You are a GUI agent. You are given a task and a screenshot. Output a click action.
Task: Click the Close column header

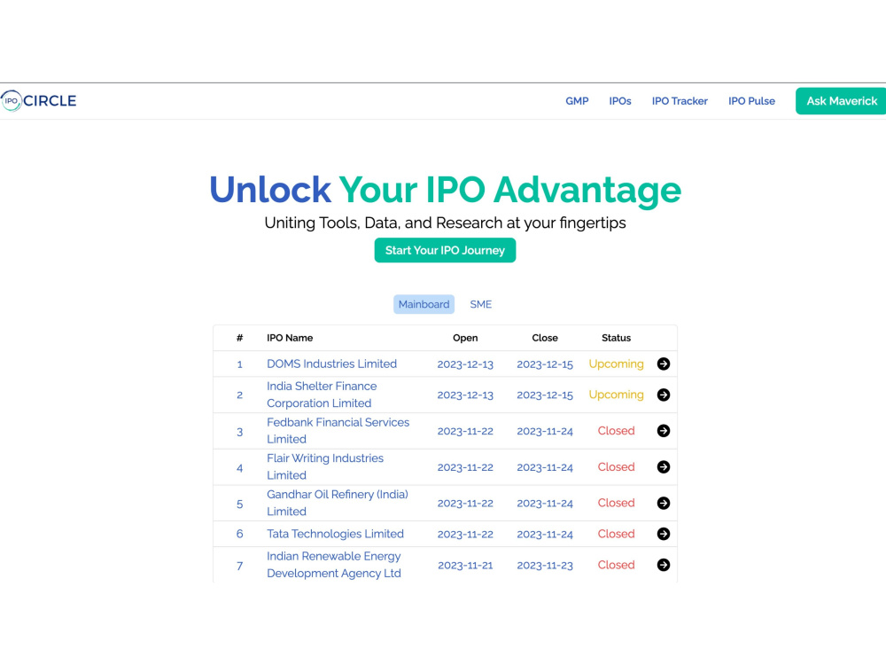[545, 338]
